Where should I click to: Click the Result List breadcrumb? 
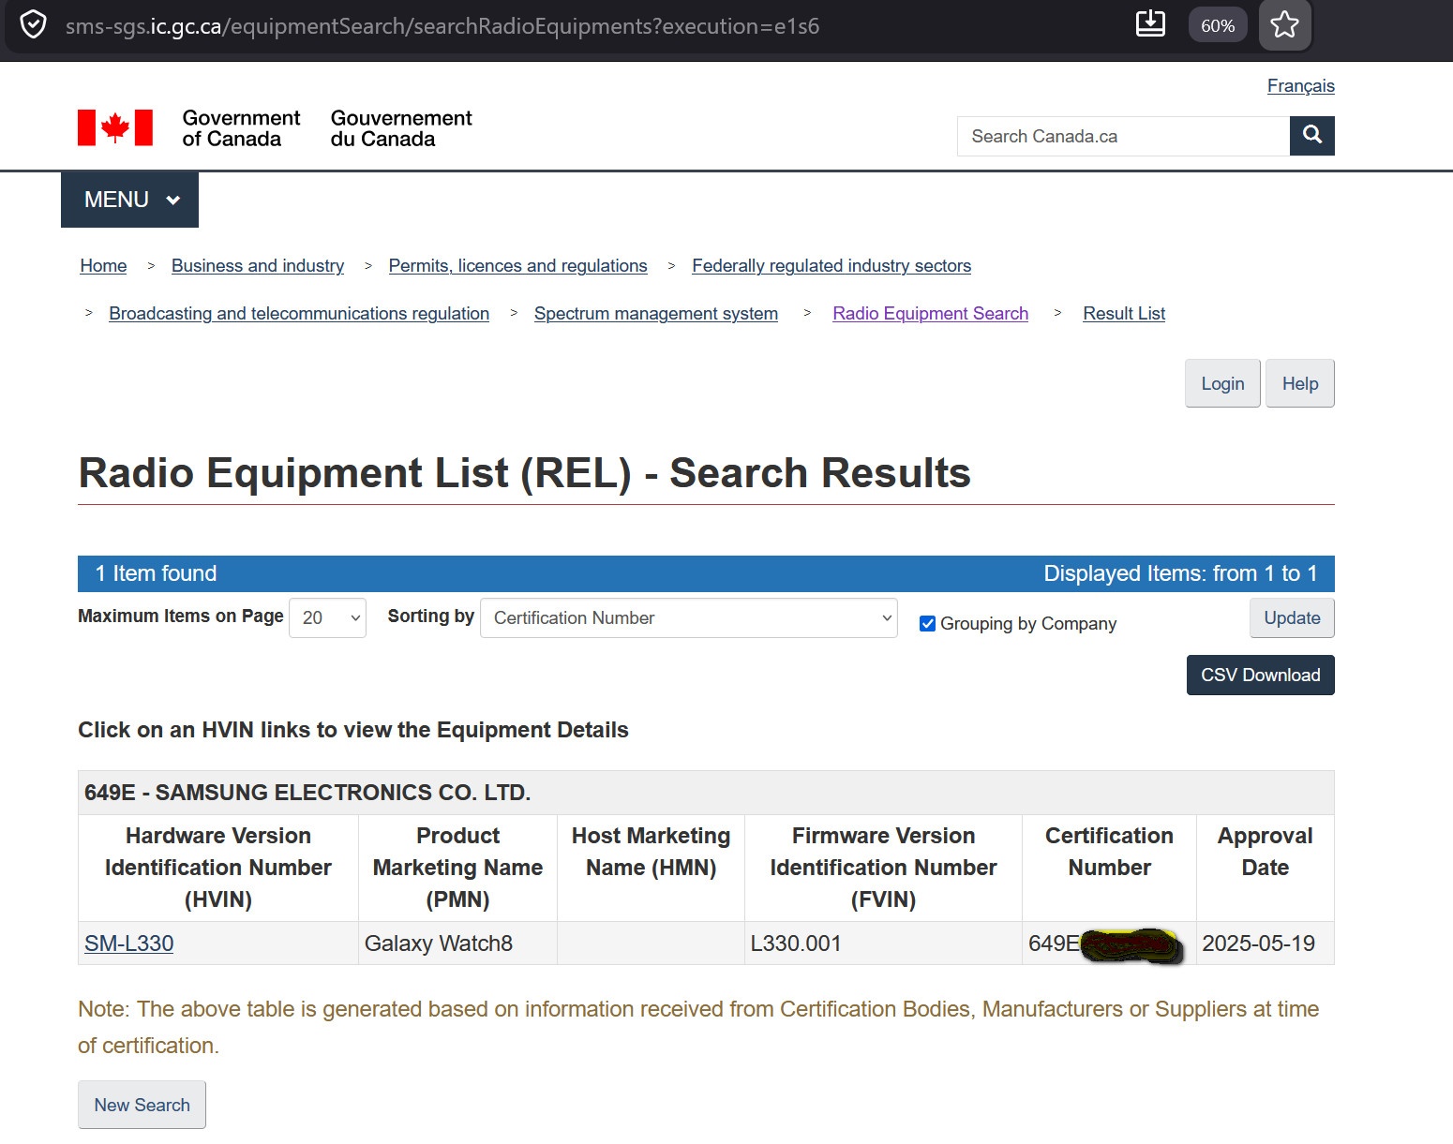pyautogui.click(x=1124, y=314)
